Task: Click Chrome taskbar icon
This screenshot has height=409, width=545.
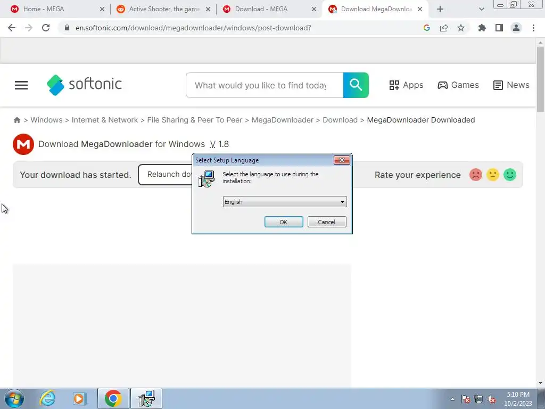Action: coord(113,398)
